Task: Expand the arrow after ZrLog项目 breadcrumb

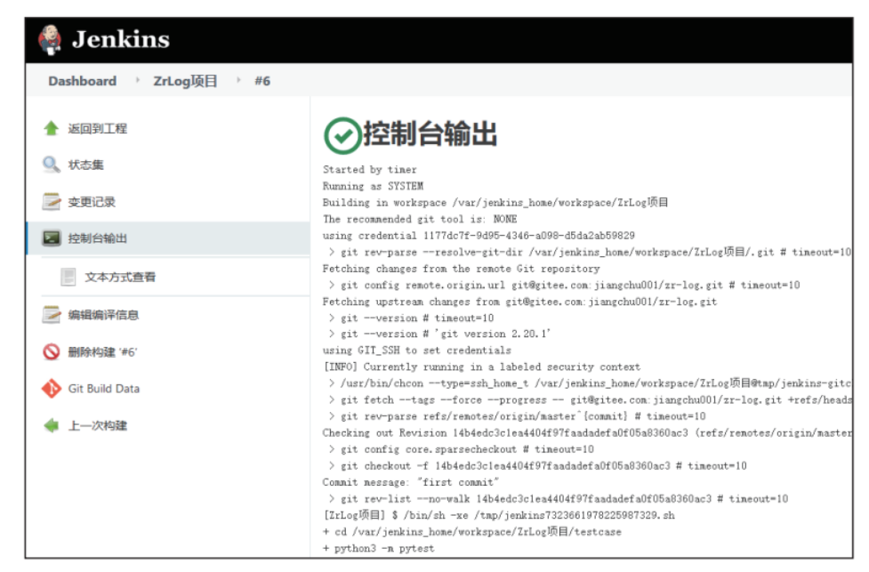Action: tap(239, 80)
